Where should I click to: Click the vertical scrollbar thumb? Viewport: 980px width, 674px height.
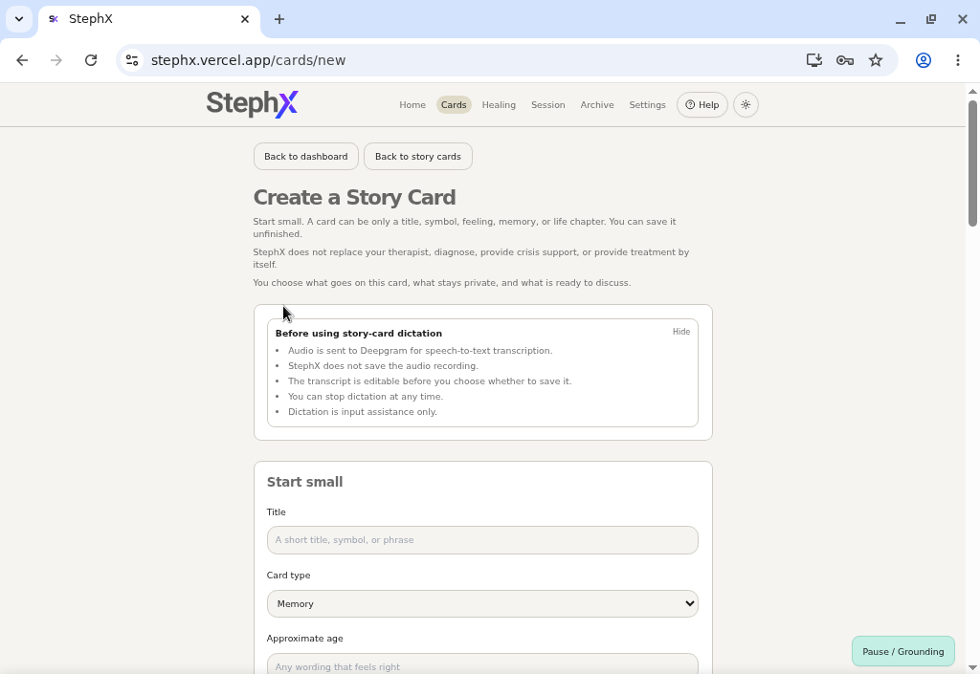[x=972, y=163]
